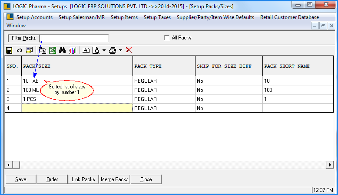Select the "100 ML" pack cell

77,90
